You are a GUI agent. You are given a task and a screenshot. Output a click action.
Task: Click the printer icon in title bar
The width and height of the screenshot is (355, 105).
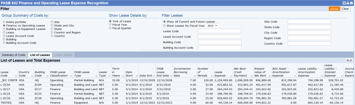348,3
